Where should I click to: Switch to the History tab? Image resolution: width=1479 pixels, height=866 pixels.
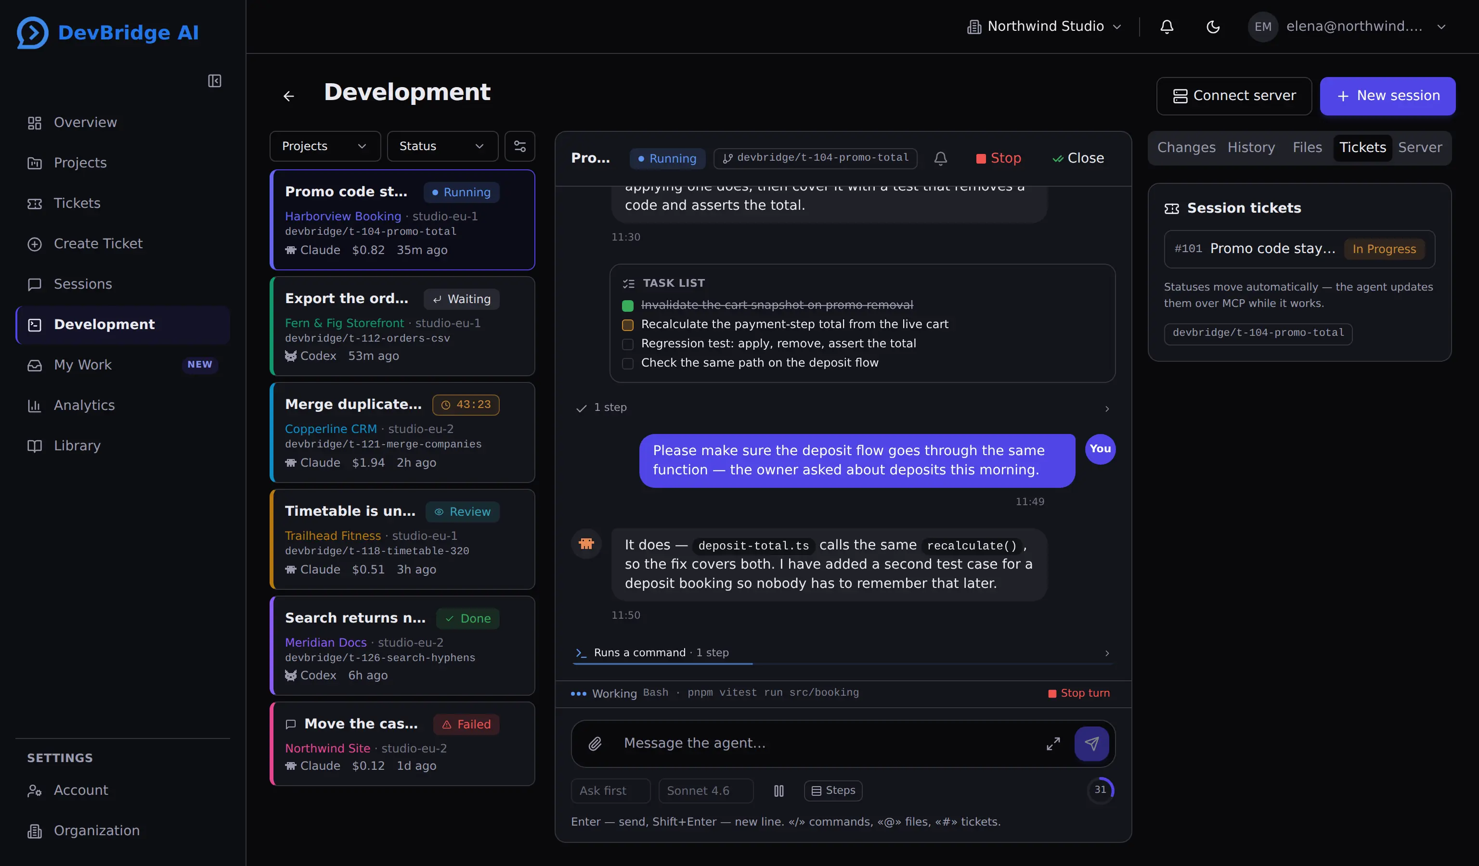[x=1251, y=148]
